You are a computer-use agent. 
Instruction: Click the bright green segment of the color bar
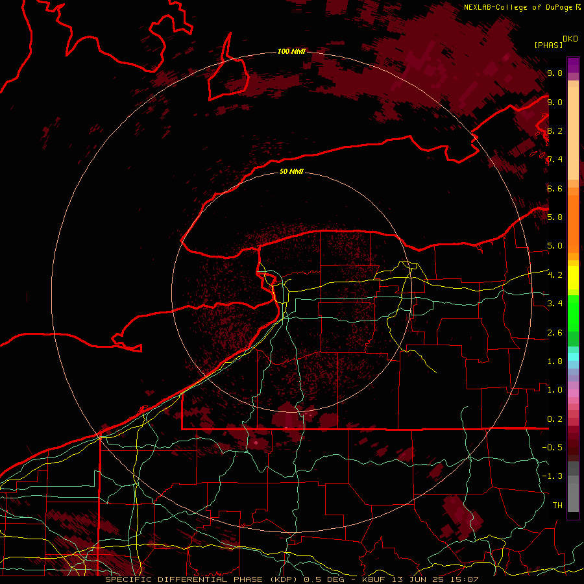tap(573, 313)
